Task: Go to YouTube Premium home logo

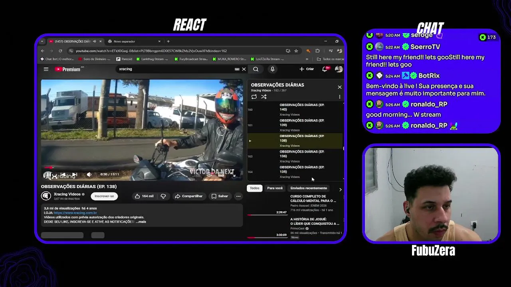Action: point(67,69)
